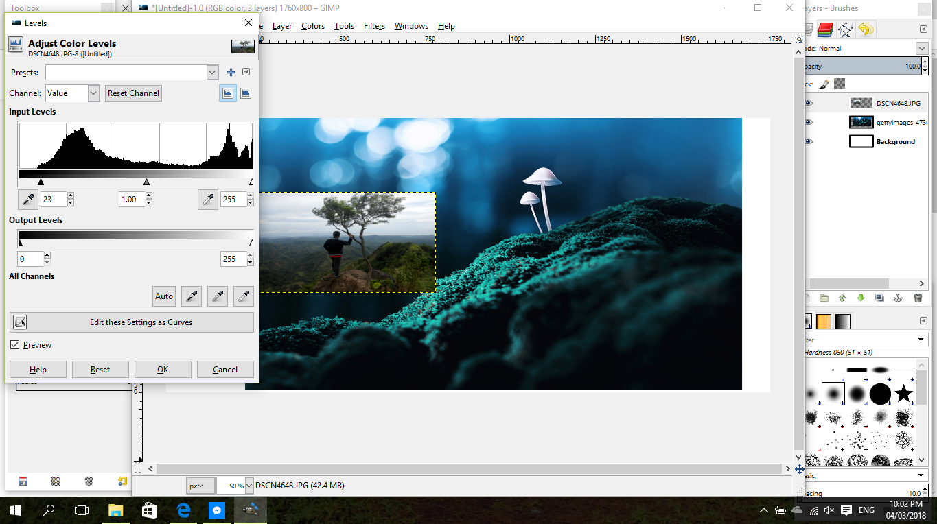This screenshot has width=937, height=524.
Task: Click the output levels low field showing 0
Action: click(30, 259)
